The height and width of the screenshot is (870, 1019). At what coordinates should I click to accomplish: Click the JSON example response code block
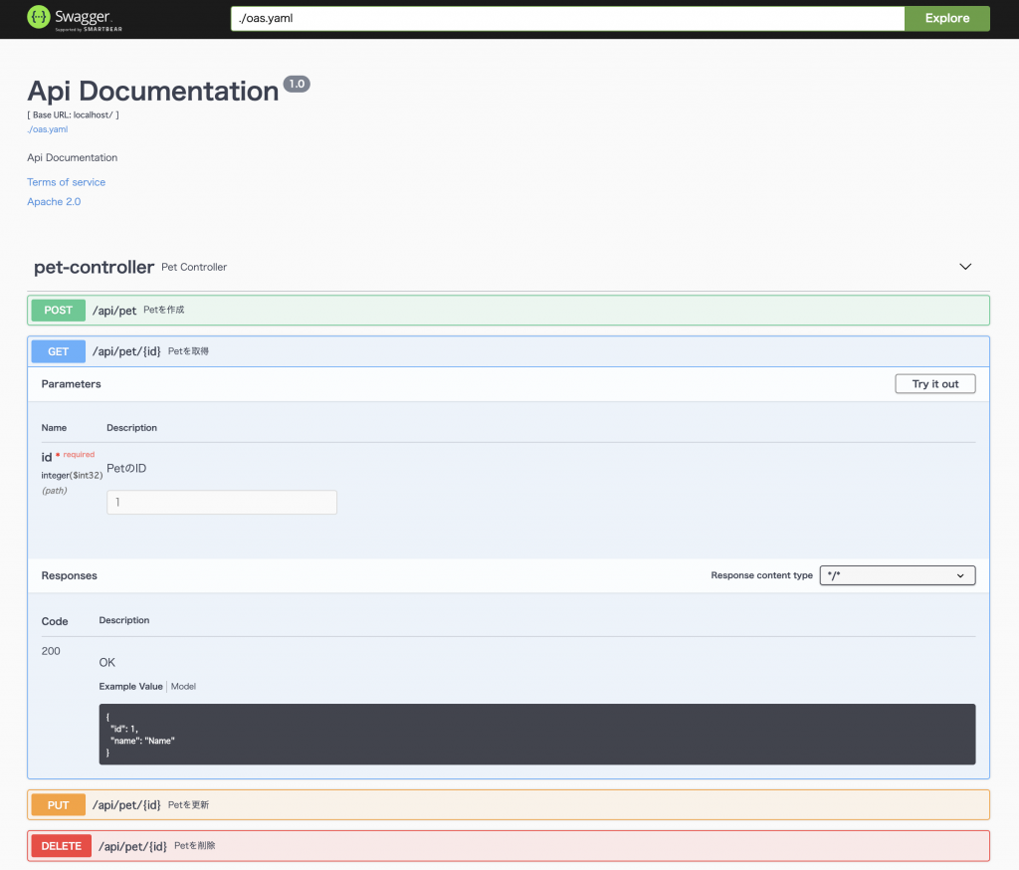click(x=536, y=735)
